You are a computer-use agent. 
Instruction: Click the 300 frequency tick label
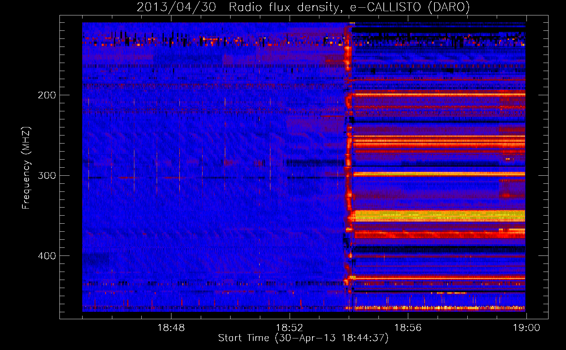[x=47, y=175]
